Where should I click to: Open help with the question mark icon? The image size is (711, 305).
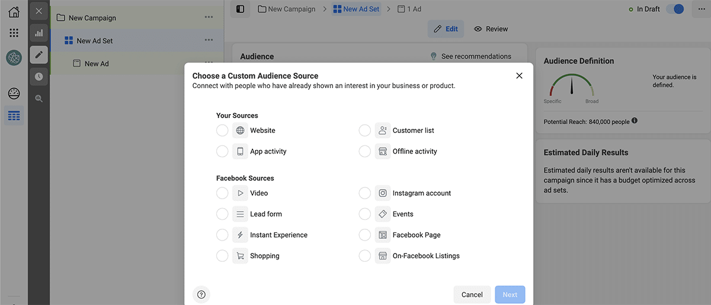tap(201, 294)
